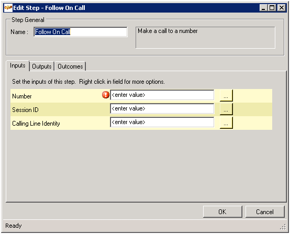This screenshot has height=234, width=290.
Task: Open browse ellipsis button for Session ID
Action: click(x=226, y=109)
